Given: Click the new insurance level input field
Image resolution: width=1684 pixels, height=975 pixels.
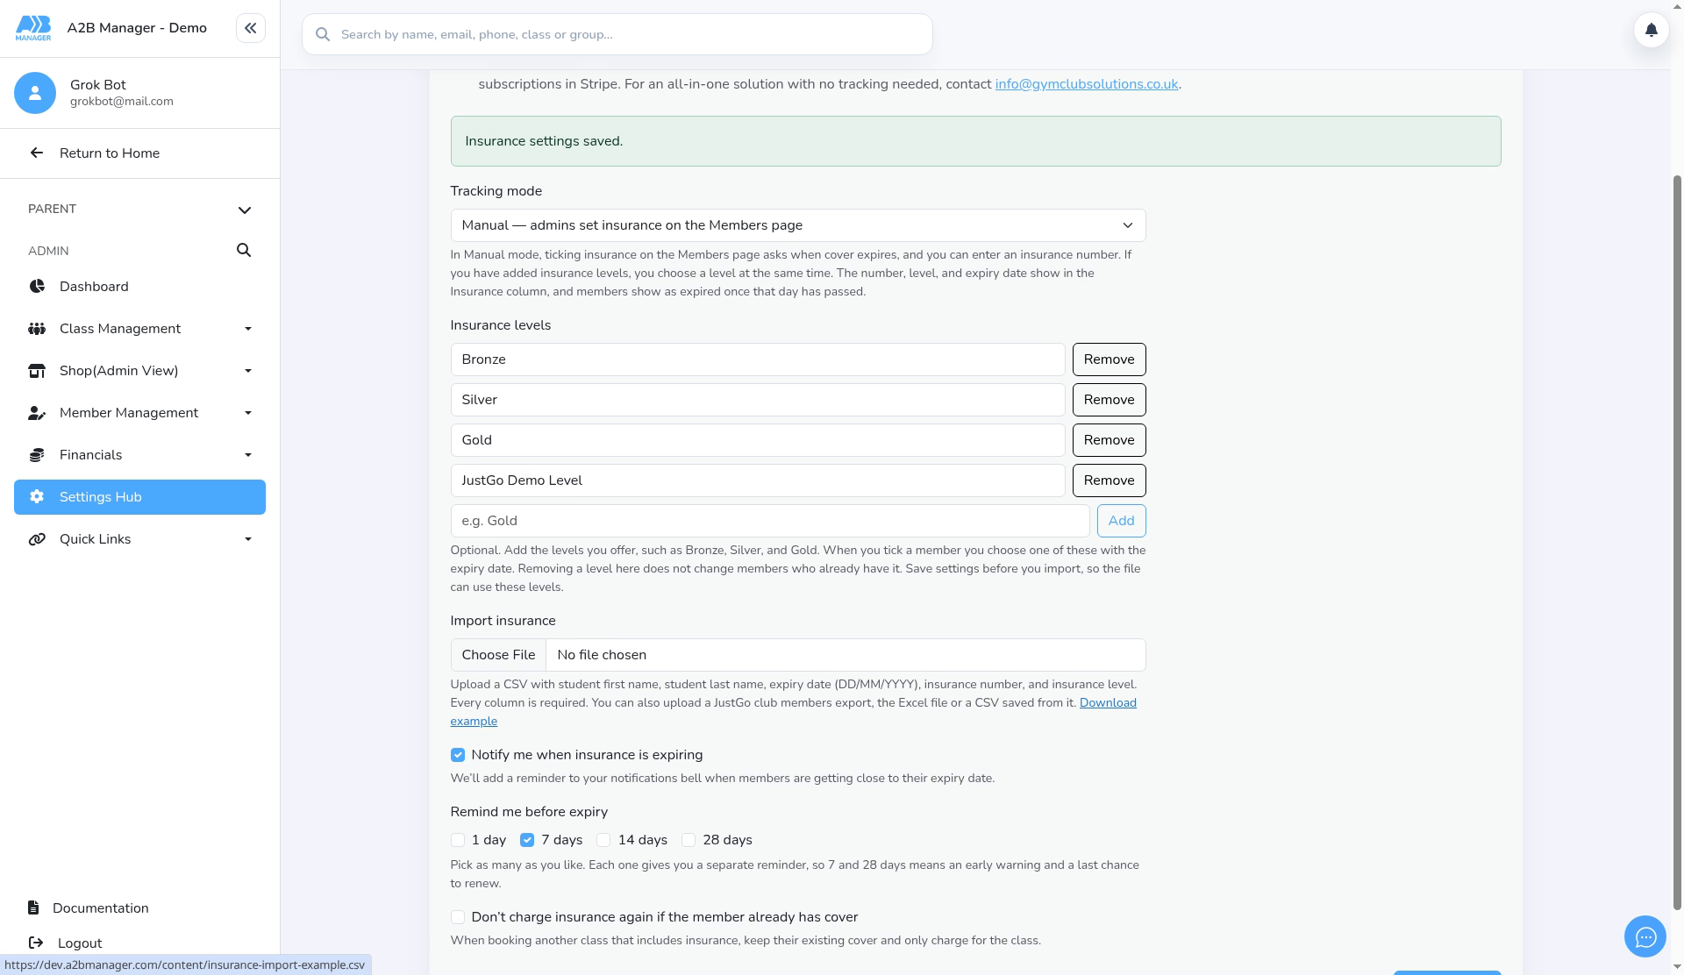Looking at the screenshot, I should 770,521.
